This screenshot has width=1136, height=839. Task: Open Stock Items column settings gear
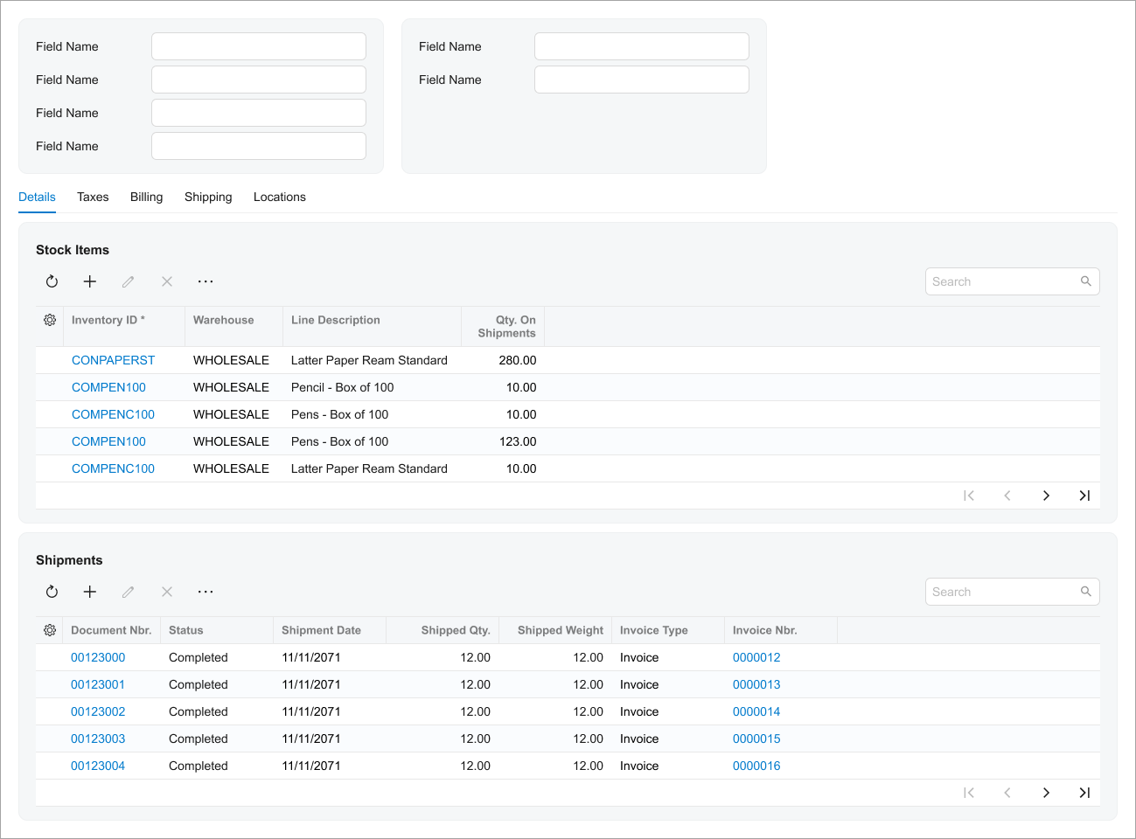pos(50,321)
